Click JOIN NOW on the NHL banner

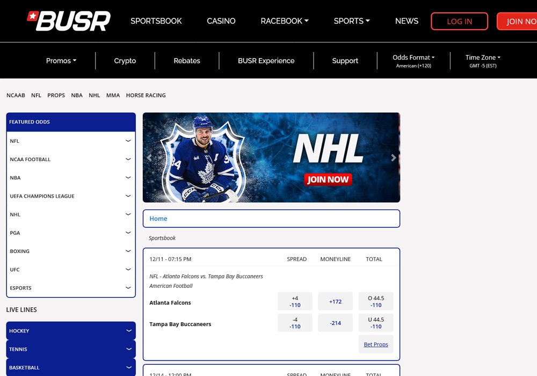pyautogui.click(x=328, y=179)
